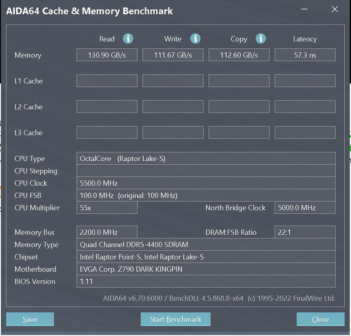Click the empty L1 Cache Copy field

coord(239,81)
